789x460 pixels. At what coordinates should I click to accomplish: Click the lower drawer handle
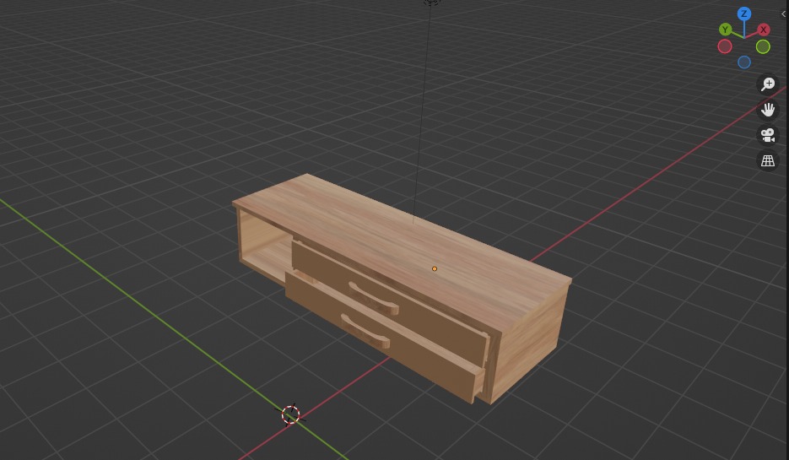click(365, 331)
